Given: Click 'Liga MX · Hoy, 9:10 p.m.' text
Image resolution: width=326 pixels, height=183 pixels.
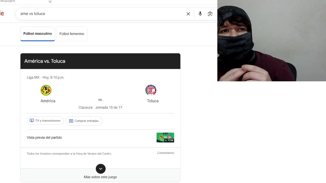Looking at the screenshot, I should tap(46, 78).
